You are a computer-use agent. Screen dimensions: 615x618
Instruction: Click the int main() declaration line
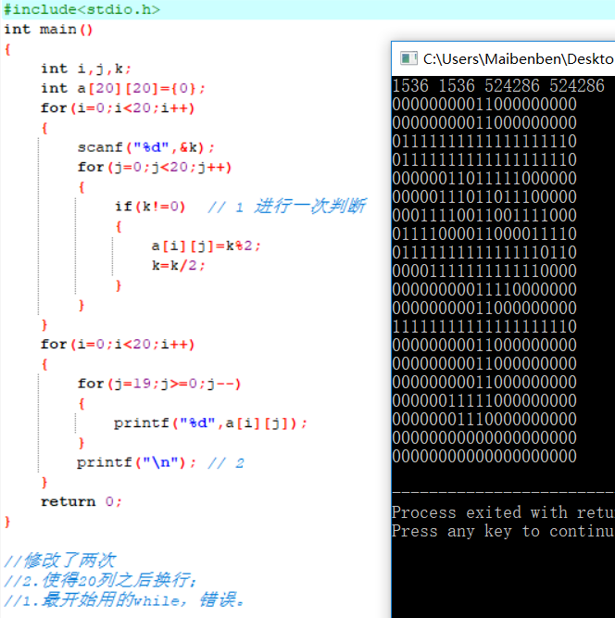(49, 29)
